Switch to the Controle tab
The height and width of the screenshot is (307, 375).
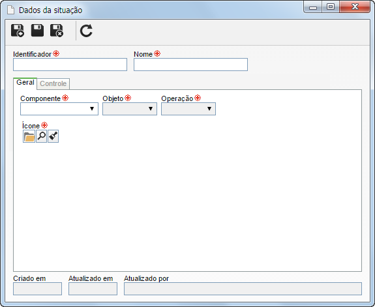tap(53, 83)
